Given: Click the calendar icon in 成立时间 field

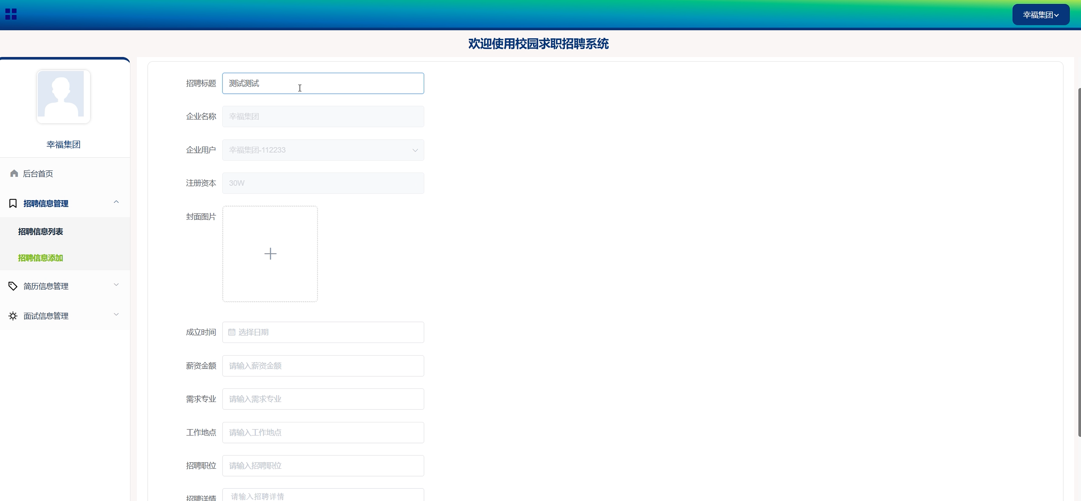Looking at the screenshot, I should [232, 332].
